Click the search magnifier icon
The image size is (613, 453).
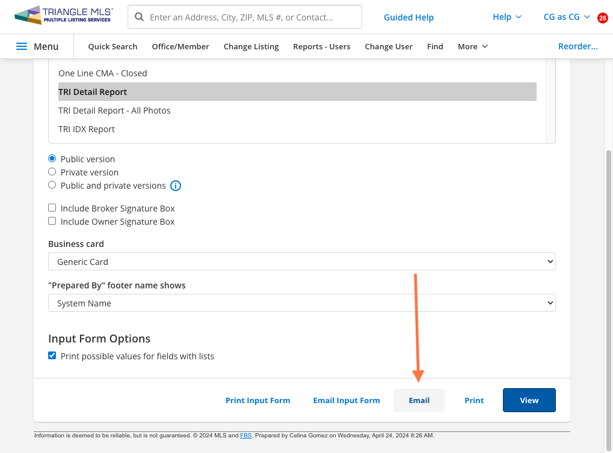pyautogui.click(x=139, y=17)
